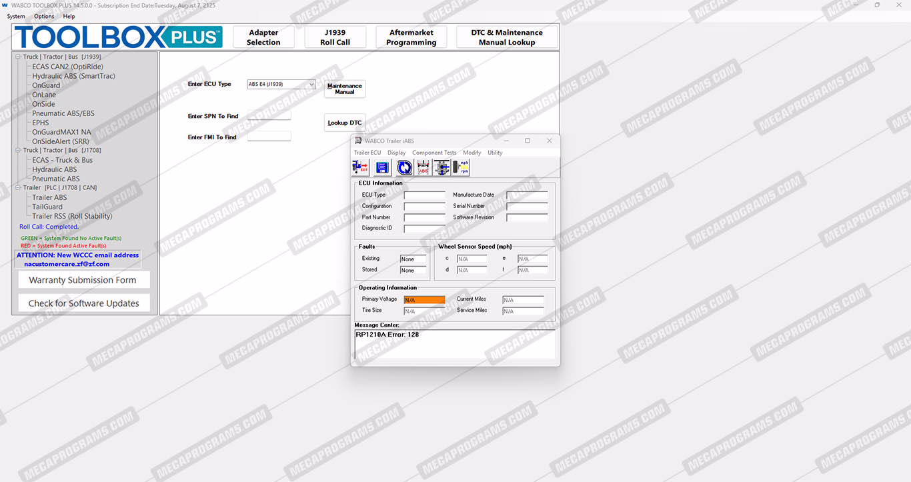911x482 pixels.
Task: Select Hydraulic ABS (SmartTrac) in tree
Action: (73, 76)
